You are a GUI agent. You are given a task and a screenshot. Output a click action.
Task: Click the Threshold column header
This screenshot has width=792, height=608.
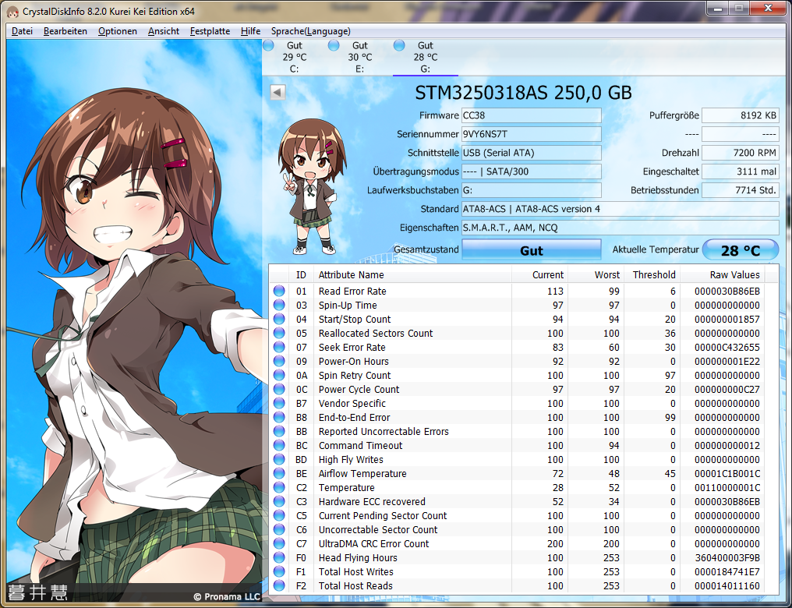tap(652, 274)
